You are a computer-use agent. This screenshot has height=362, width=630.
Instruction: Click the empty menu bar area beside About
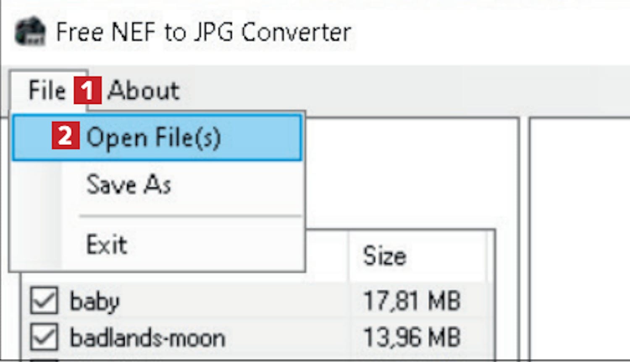click(x=403, y=90)
